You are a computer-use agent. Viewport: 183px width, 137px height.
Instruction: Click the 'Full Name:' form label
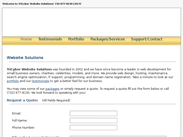pyautogui.click(x=20, y=120)
